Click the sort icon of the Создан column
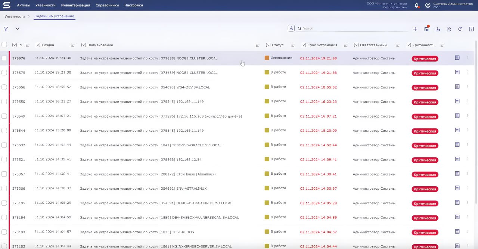Viewport: 478px width, 249px height. [x=73, y=45]
